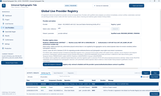Open the Dashboard sidebar icon

[x=3, y=15]
